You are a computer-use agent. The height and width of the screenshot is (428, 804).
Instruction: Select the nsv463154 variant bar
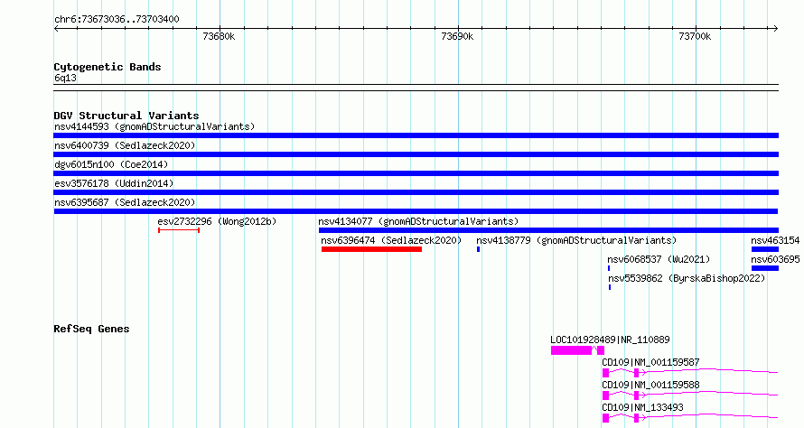(x=765, y=249)
